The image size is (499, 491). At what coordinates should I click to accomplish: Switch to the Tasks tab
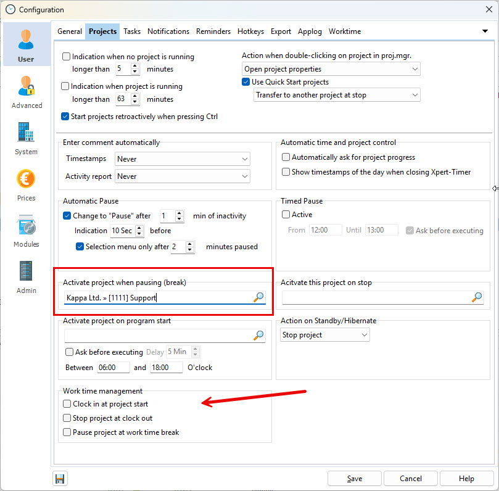click(132, 31)
